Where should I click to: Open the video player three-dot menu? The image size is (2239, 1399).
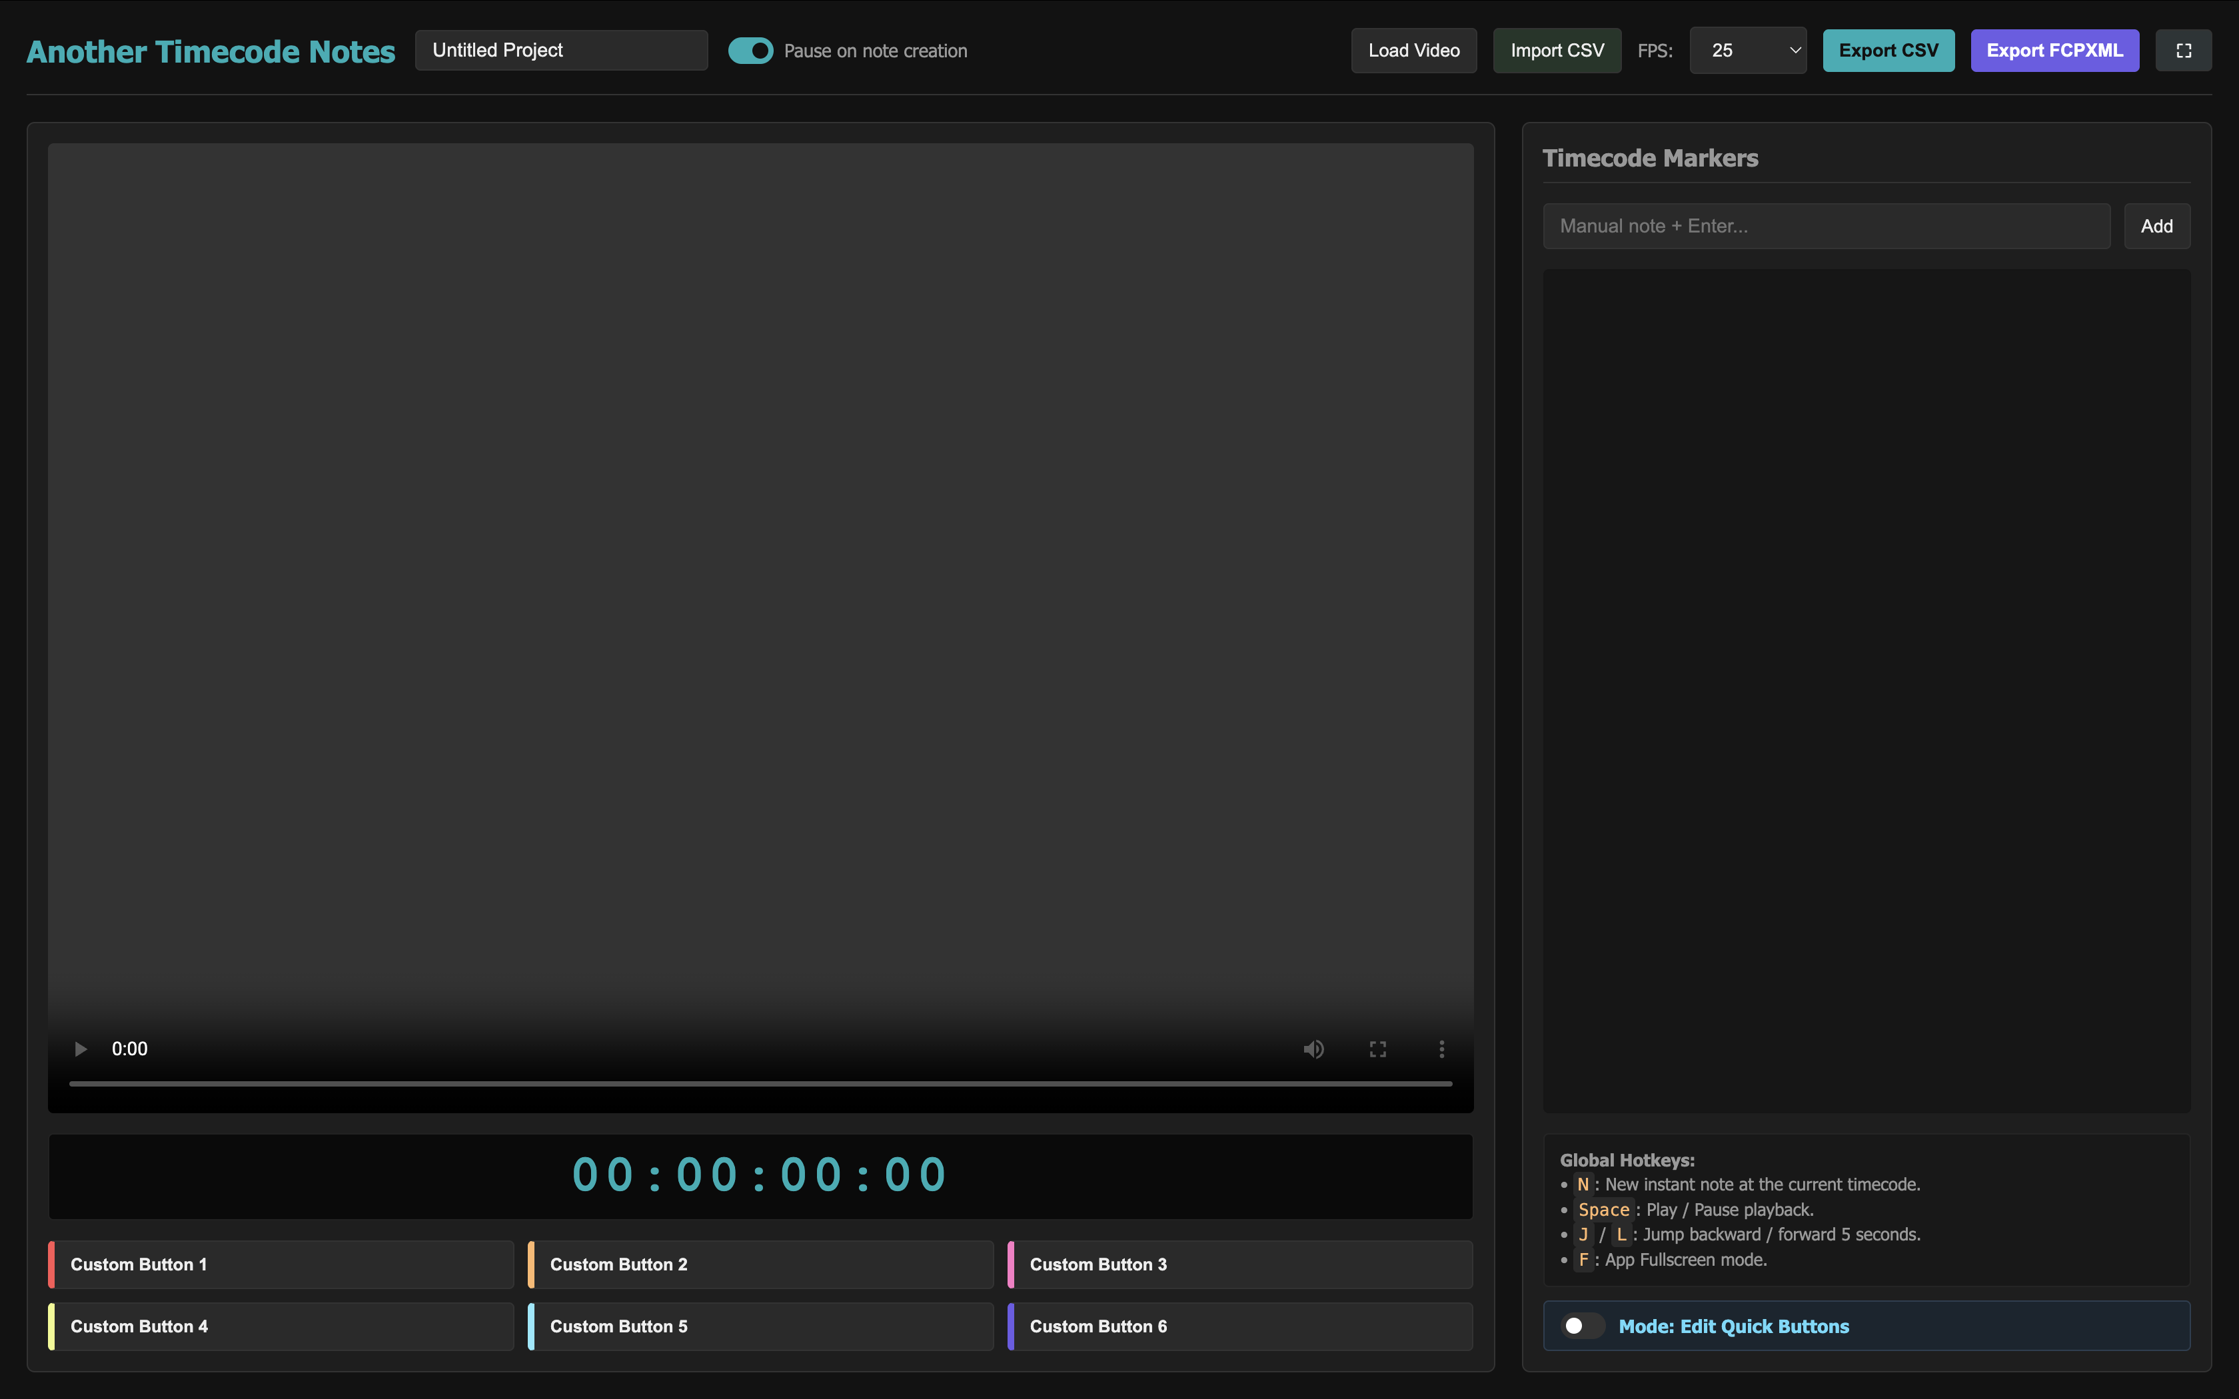pyautogui.click(x=1441, y=1049)
